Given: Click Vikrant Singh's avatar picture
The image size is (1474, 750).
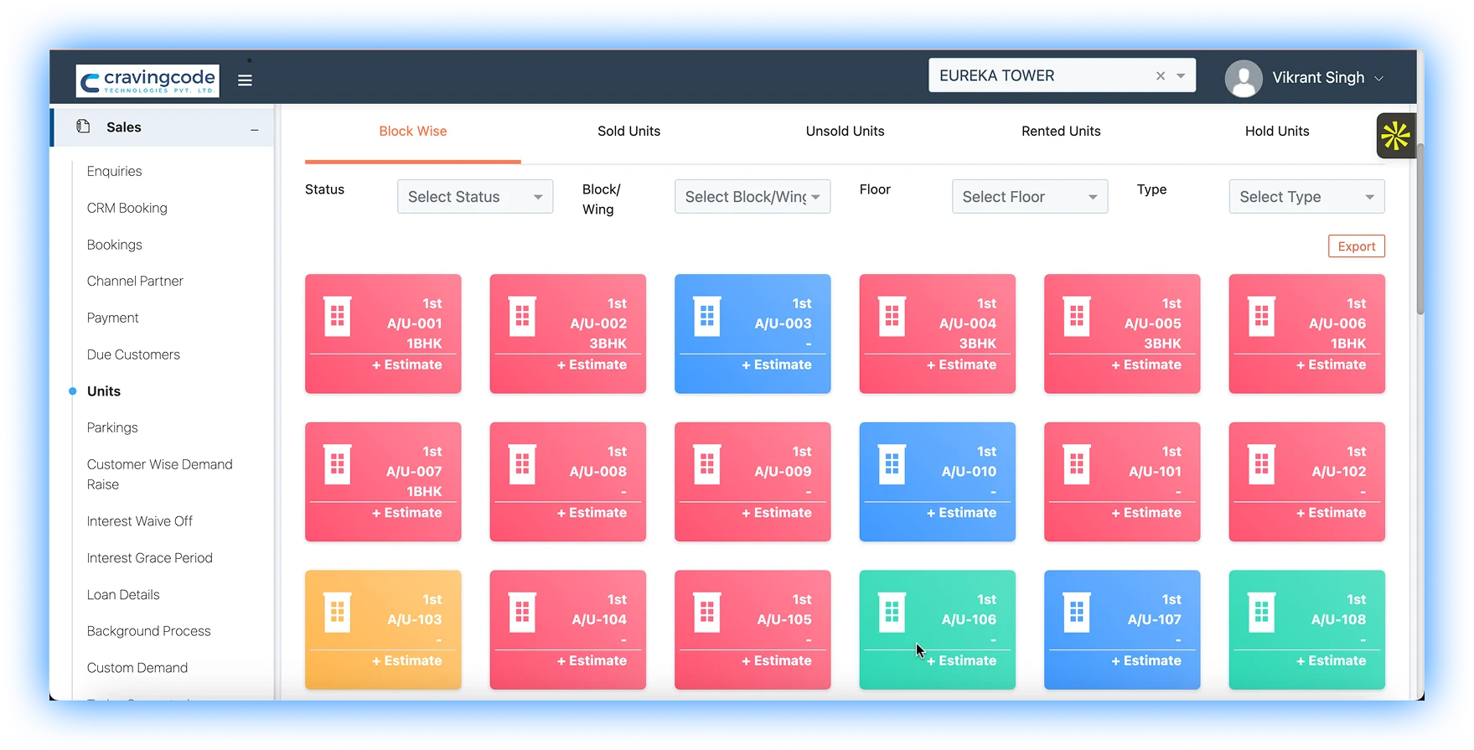Looking at the screenshot, I should coord(1244,78).
